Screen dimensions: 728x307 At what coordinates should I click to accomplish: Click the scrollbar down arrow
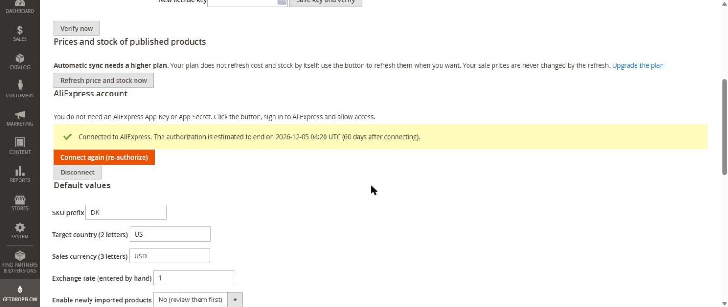pos(724,304)
